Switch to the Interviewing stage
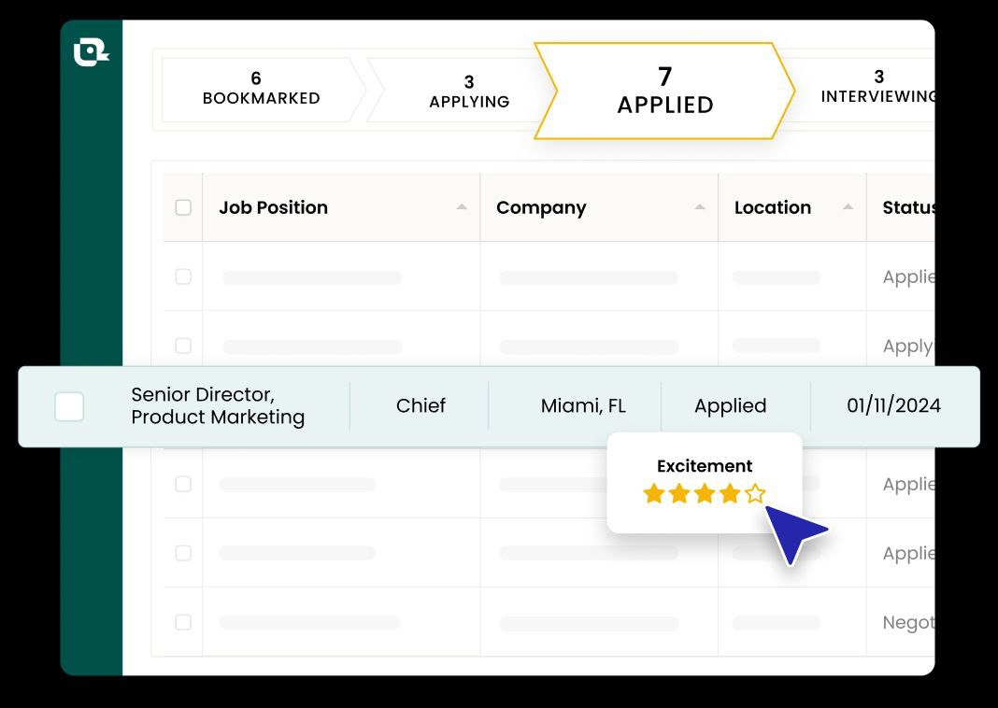Viewport: 998px width, 708px height. click(878, 89)
